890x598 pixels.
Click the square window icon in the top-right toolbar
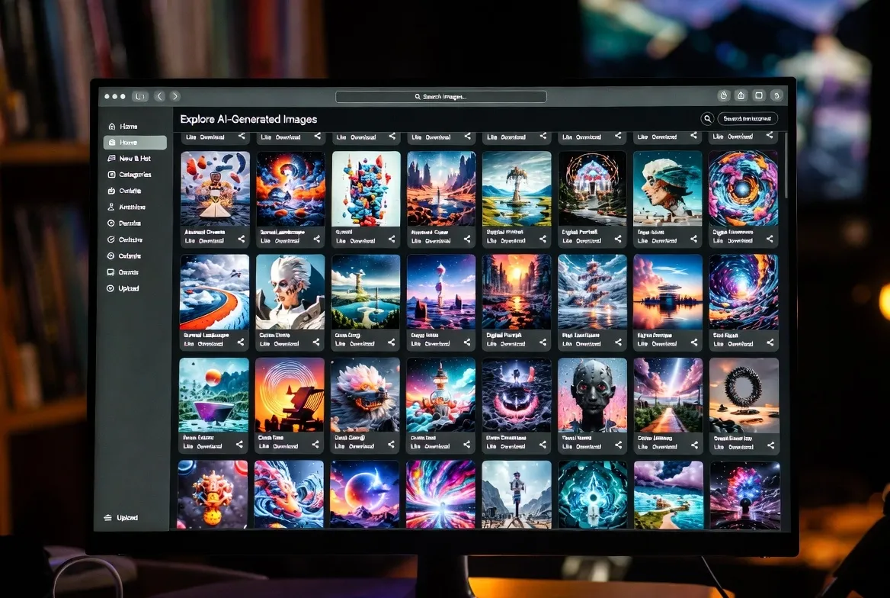[x=759, y=95]
